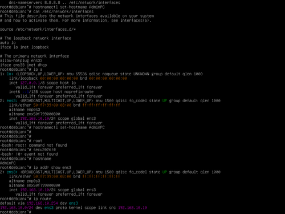Click the 'root' command after the prompt

coord(38,141)
